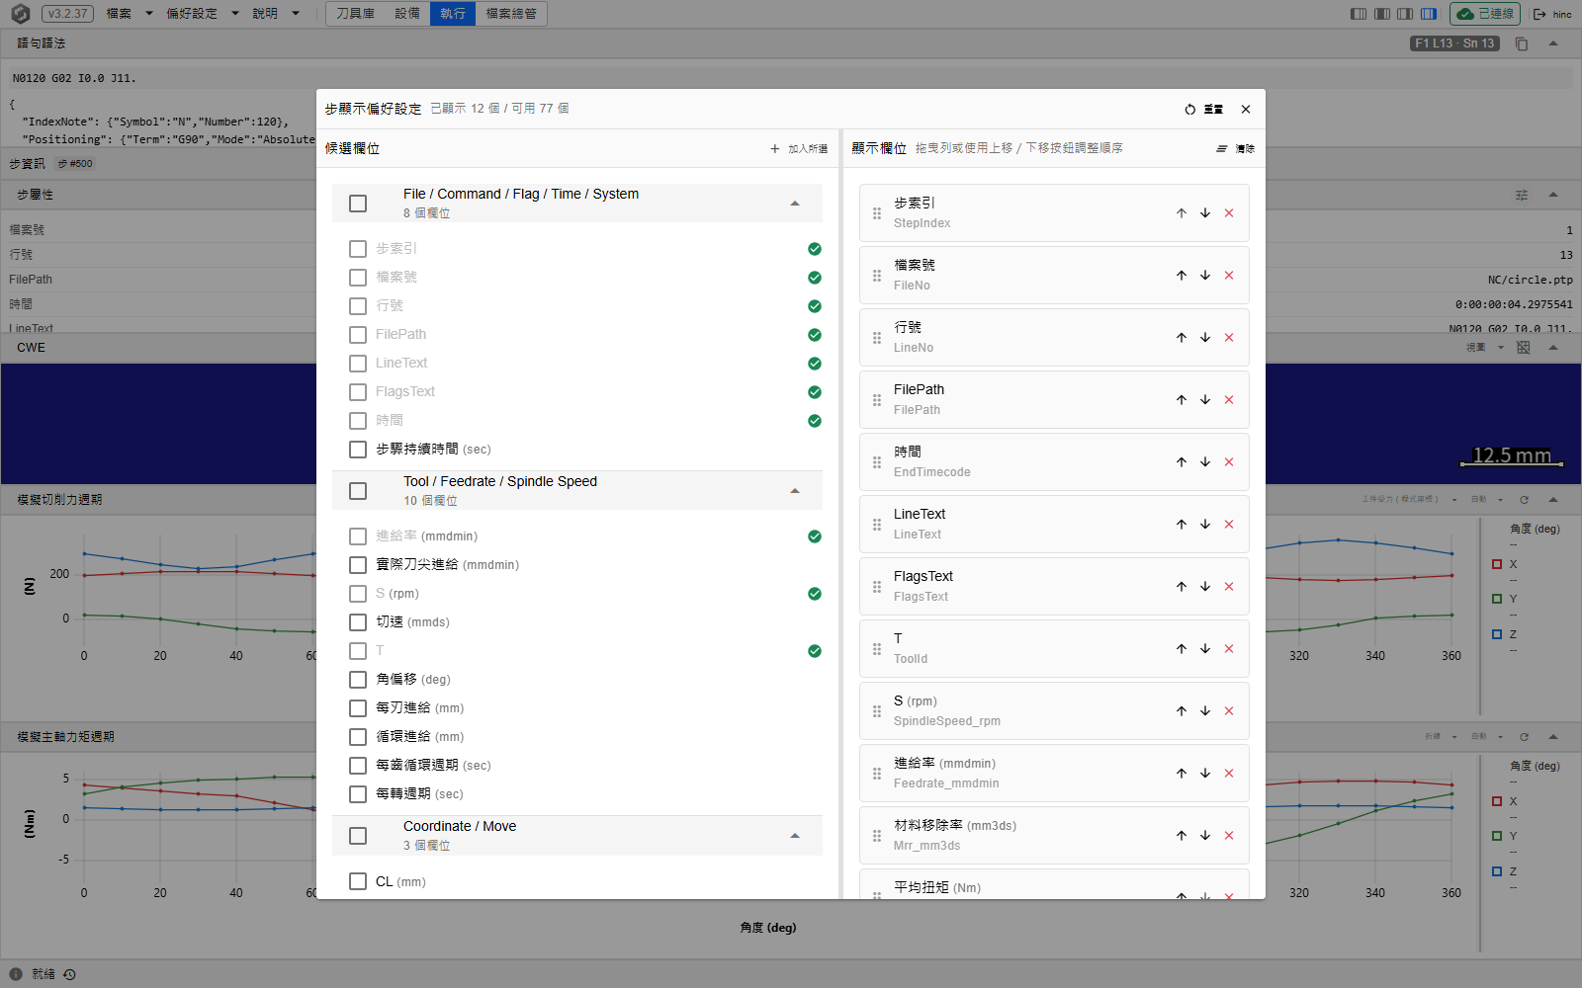Move EndTimecode field down
The width and height of the screenshot is (1582, 988).
pyautogui.click(x=1205, y=462)
